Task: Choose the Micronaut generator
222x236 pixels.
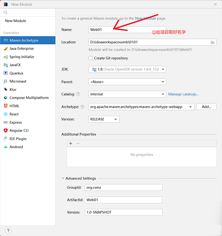Action: click(18, 81)
